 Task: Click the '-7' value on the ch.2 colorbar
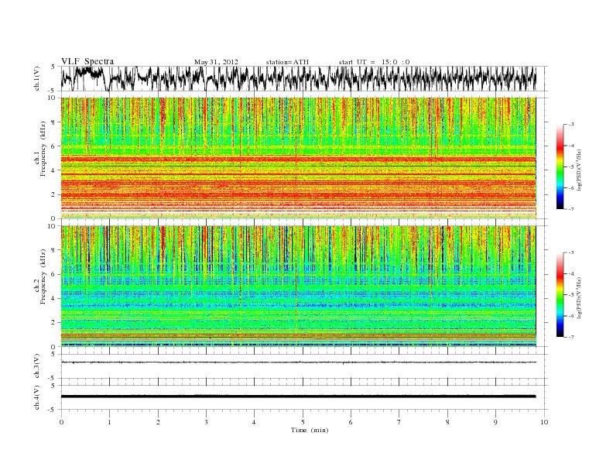coord(570,337)
